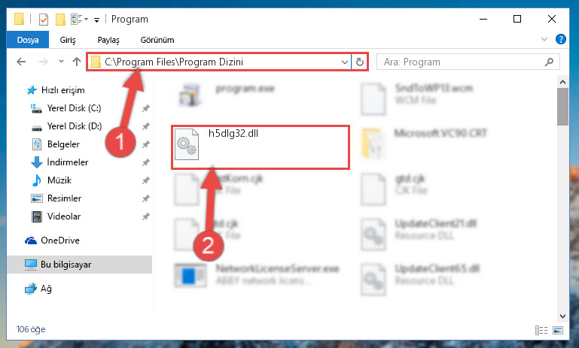Switch to the Görünüm ribbon tab
This screenshot has width=579, height=348.
(157, 40)
